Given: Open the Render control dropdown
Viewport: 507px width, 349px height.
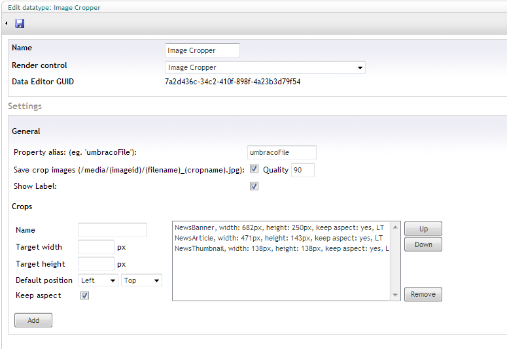Looking at the screenshot, I should click(x=265, y=67).
